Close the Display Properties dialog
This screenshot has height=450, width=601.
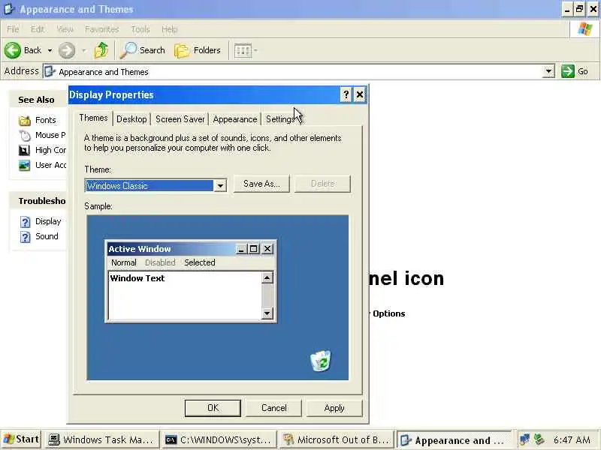point(360,94)
